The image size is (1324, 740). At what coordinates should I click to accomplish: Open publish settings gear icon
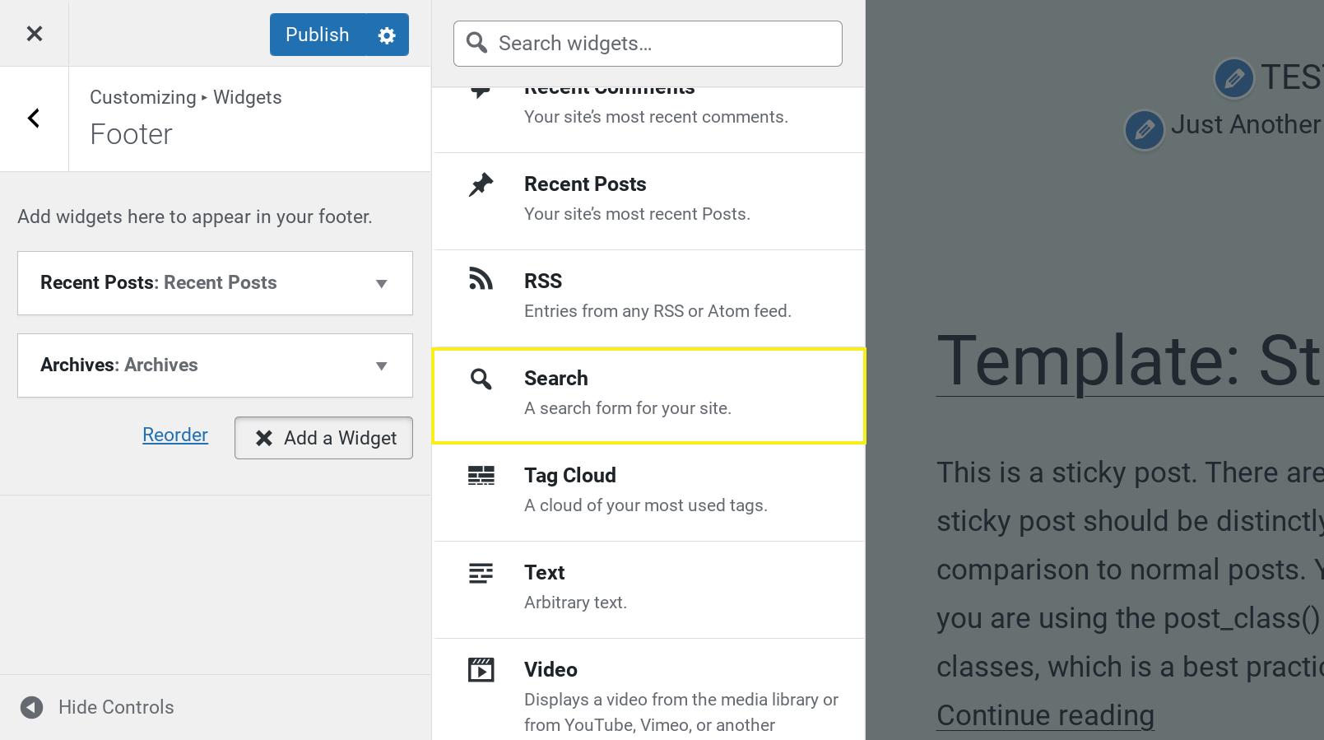coord(387,35)
